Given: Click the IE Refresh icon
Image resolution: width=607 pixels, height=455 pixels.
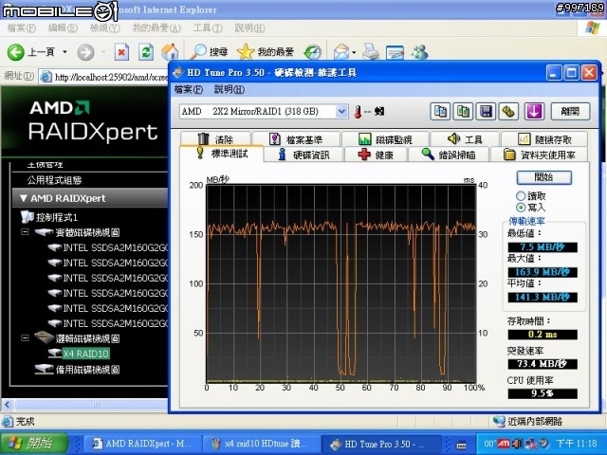Looking at the screenshot, I should [x=146, y=52].
